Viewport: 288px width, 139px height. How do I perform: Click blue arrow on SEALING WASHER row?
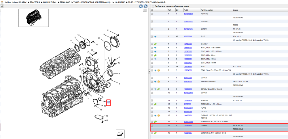tap(156, 82)
